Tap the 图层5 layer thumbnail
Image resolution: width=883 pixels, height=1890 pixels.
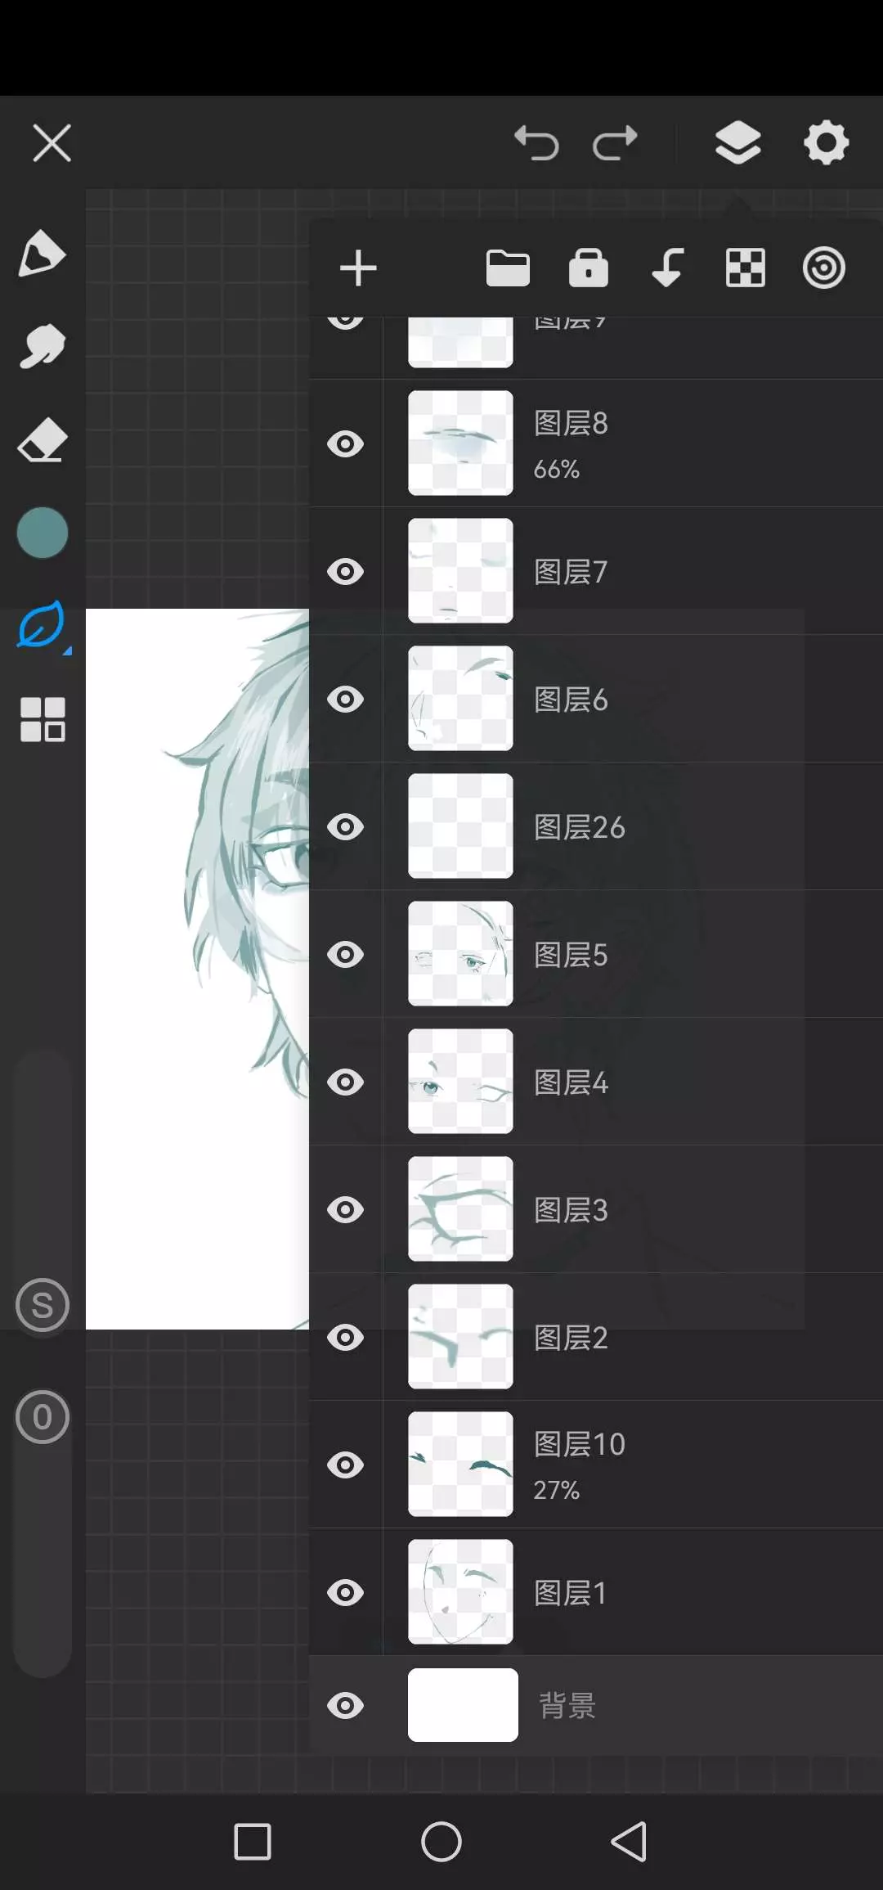tap(460, 954)
